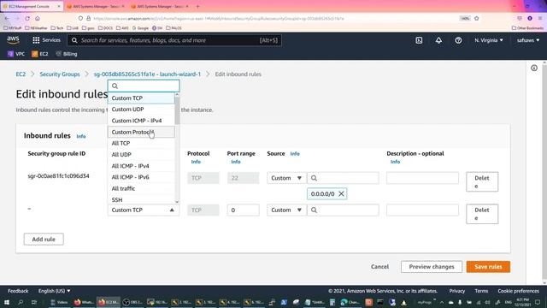The height and width of the screenshot is (308, 547).
Task: Collapse the Custom TCP type dropdown
Action: click(144, 210)
